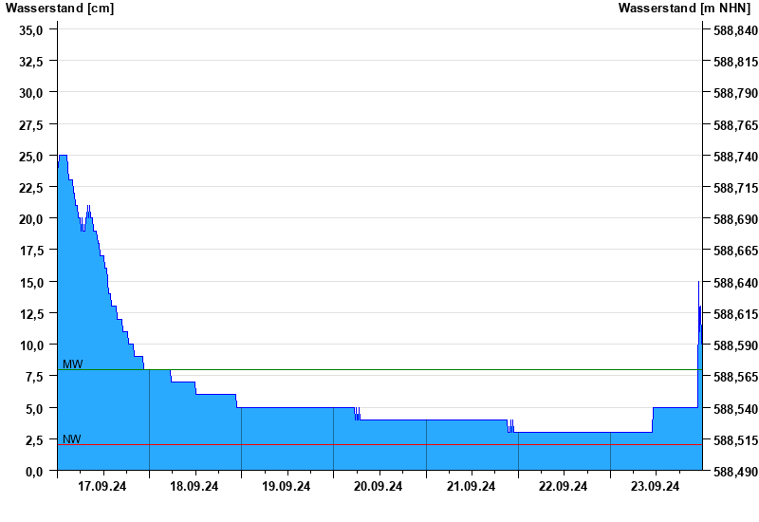The height and width of the screenshot is (522, 759).
Task: Click the 22,5 left axis value
Action: (30, 187)
